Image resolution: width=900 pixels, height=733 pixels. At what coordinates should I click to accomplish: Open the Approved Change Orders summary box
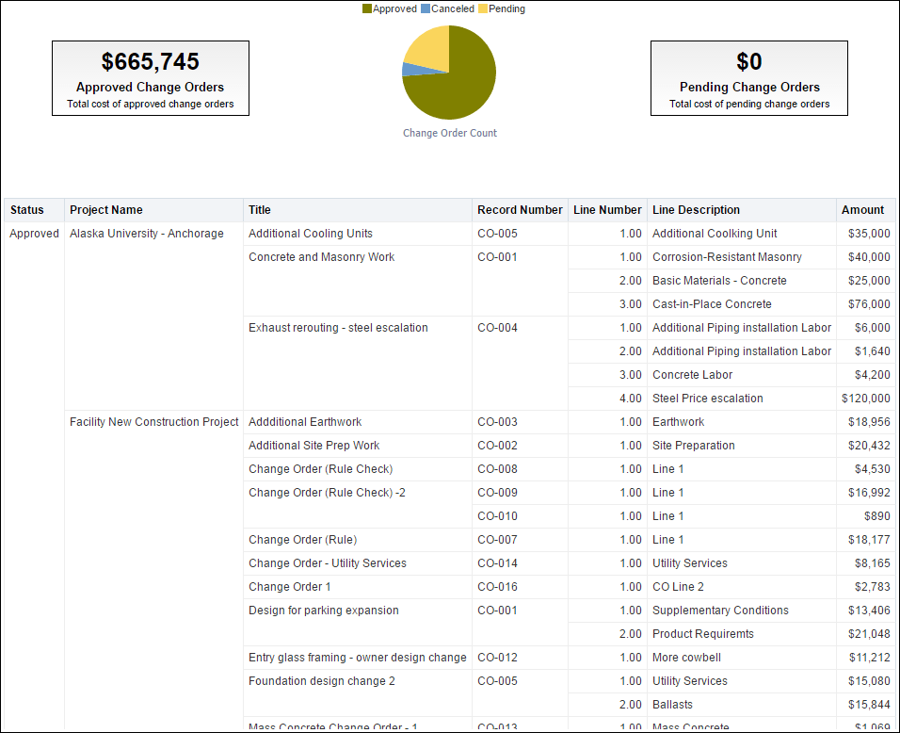(150, 78)
